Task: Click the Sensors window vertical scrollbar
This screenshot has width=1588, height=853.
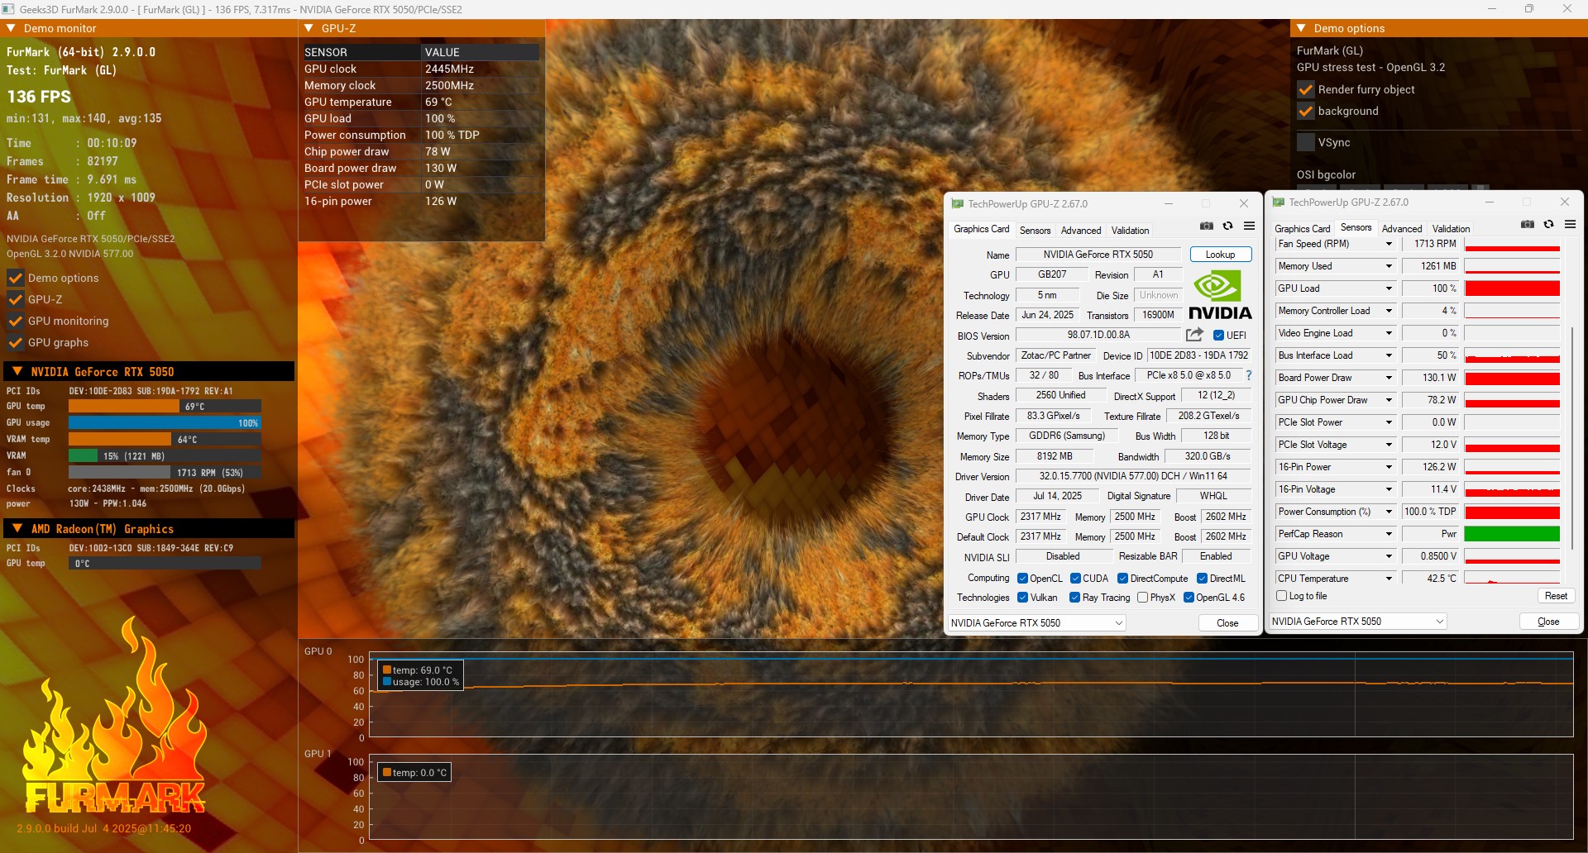Action: click(1571, 438)
